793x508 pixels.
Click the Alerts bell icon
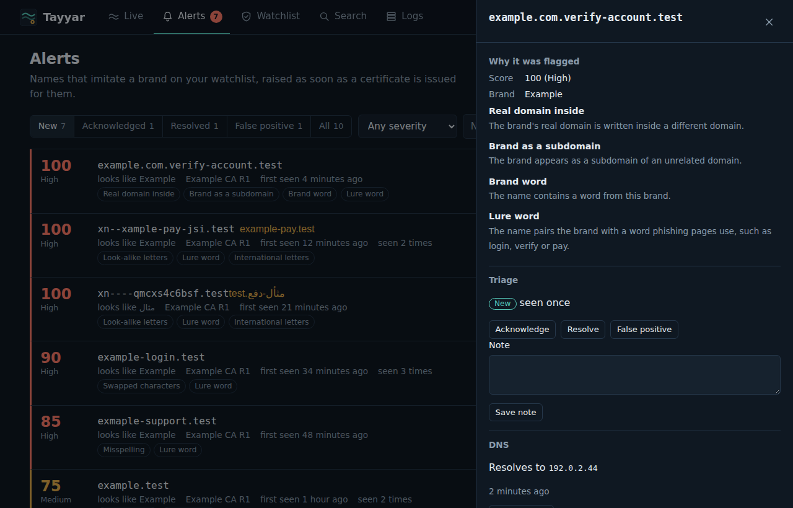pos(167,17)
